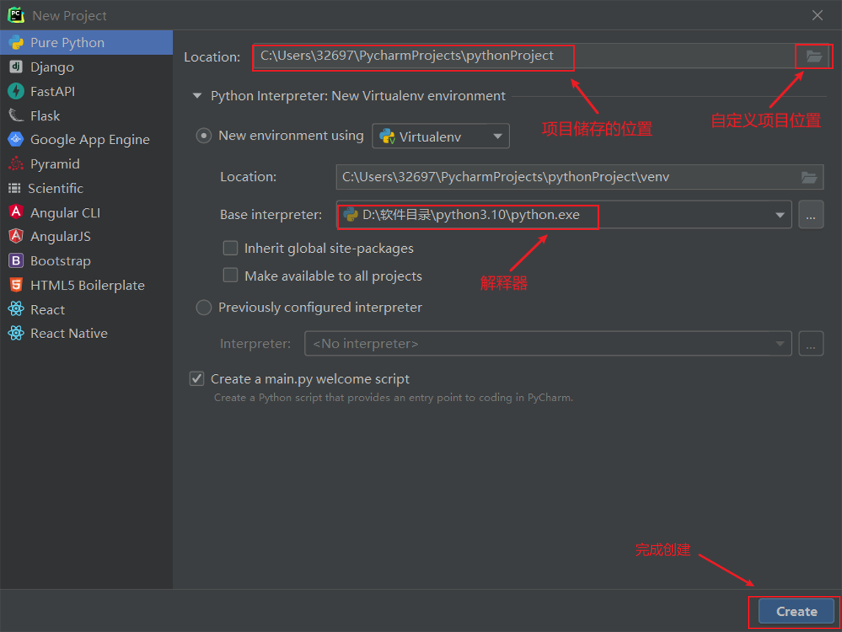Screen dimensions: 842x632
Task: Click the React Native atom icon
Action: pos(16,333)
